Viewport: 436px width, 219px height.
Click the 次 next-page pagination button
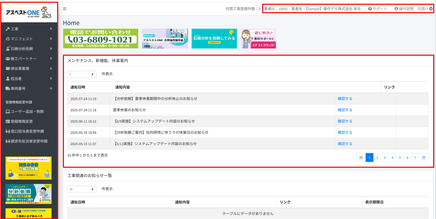tap(424, 158)
